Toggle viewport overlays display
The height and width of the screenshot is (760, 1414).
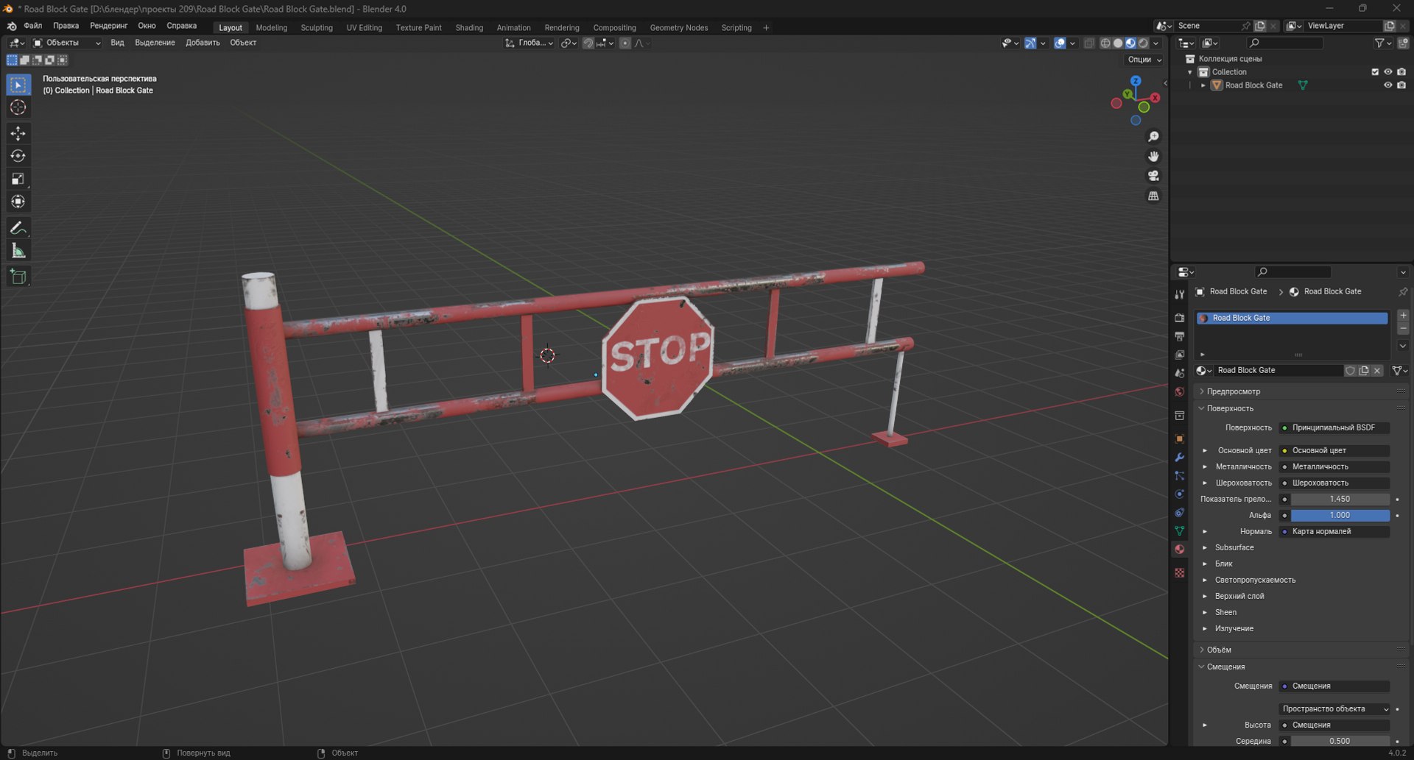pos(1060,43)
